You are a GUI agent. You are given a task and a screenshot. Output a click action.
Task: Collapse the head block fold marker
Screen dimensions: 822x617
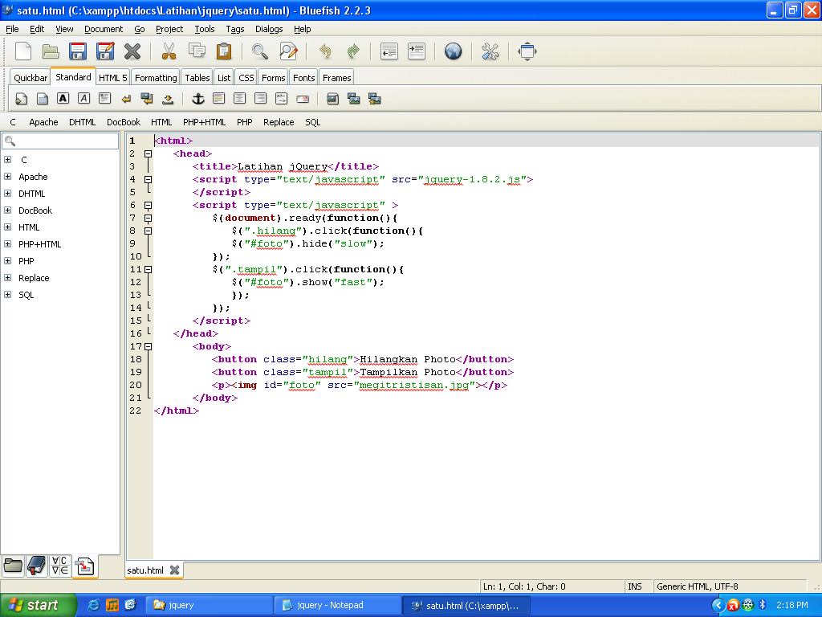[148, 153]
